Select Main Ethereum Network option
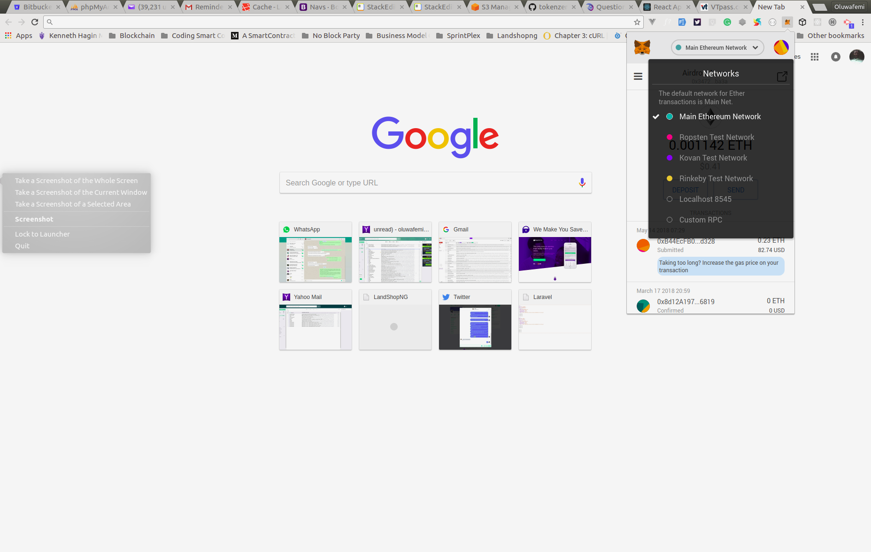 coord(721,116)
